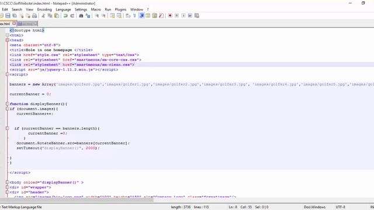
Task: Click the Zoom In magnifier icon
Action: 96,16
